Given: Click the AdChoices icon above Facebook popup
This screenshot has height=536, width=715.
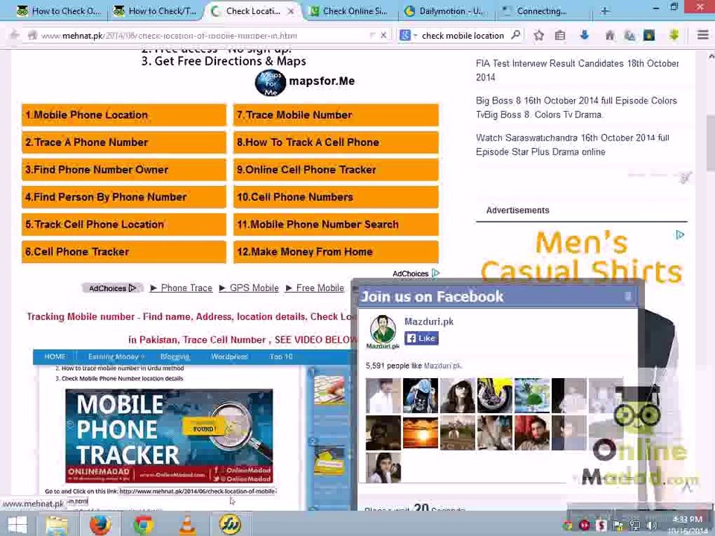Looking at the screenshot, I should (x=436, y=273).
